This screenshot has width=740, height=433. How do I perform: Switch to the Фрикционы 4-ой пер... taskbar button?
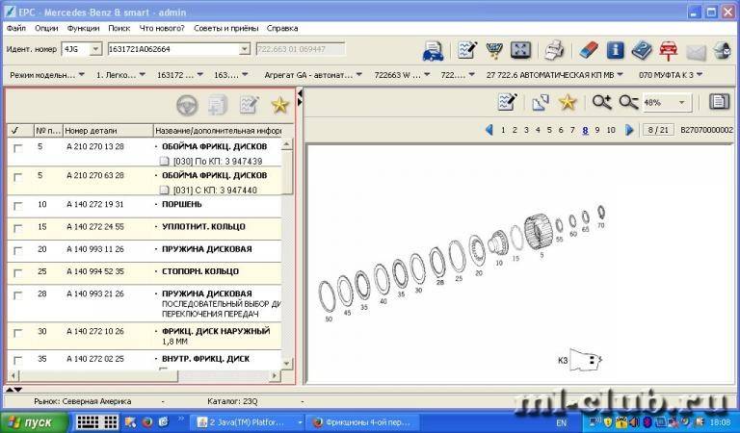(x=363, y=422)
